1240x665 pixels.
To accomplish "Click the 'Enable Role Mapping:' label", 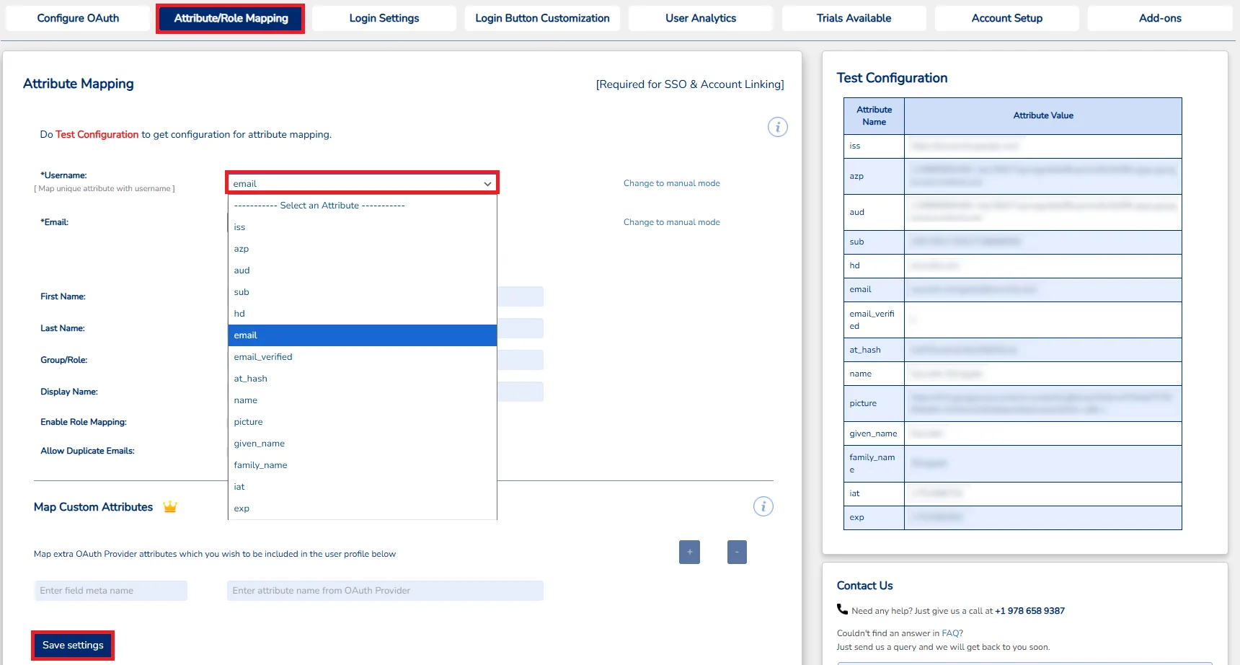I will pyautogui.click(x=84, y=422).
